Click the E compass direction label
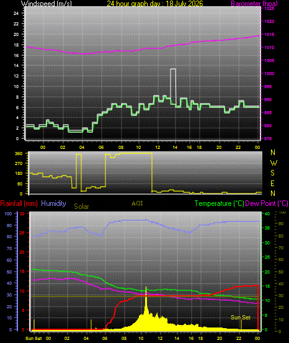 click(273, 184)
